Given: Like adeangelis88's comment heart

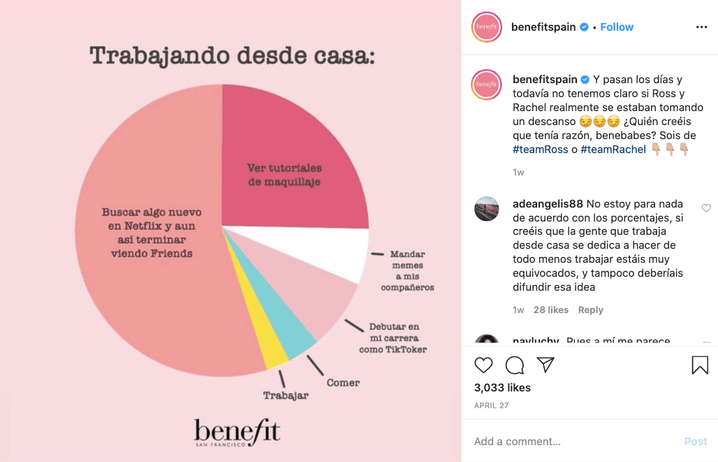Looking at the screenshot, I should coord(706,208).
